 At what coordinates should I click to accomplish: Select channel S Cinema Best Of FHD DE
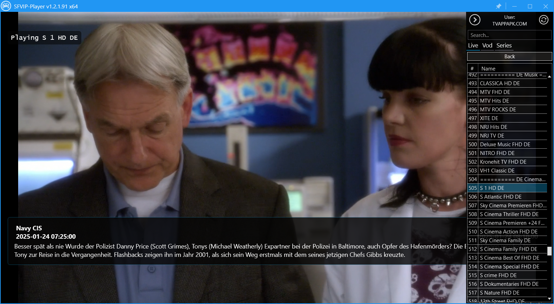coord(507,258)
